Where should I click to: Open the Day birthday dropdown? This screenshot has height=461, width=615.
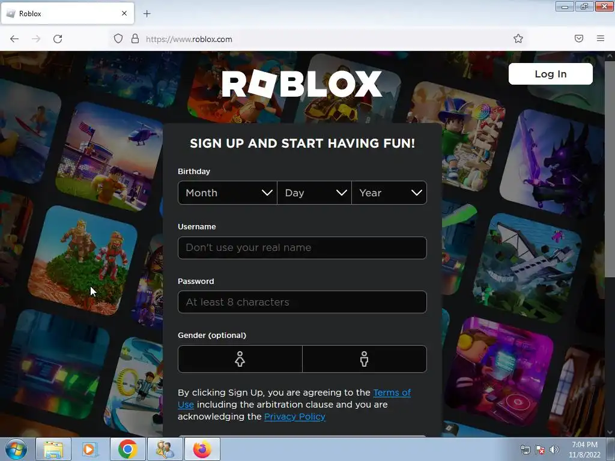314,193
